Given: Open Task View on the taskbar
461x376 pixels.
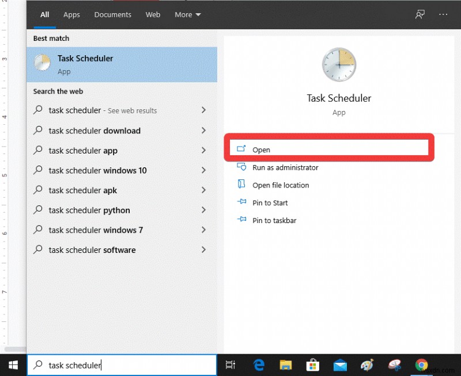Looking at the screenshot, I should click(x=231, y=365).
